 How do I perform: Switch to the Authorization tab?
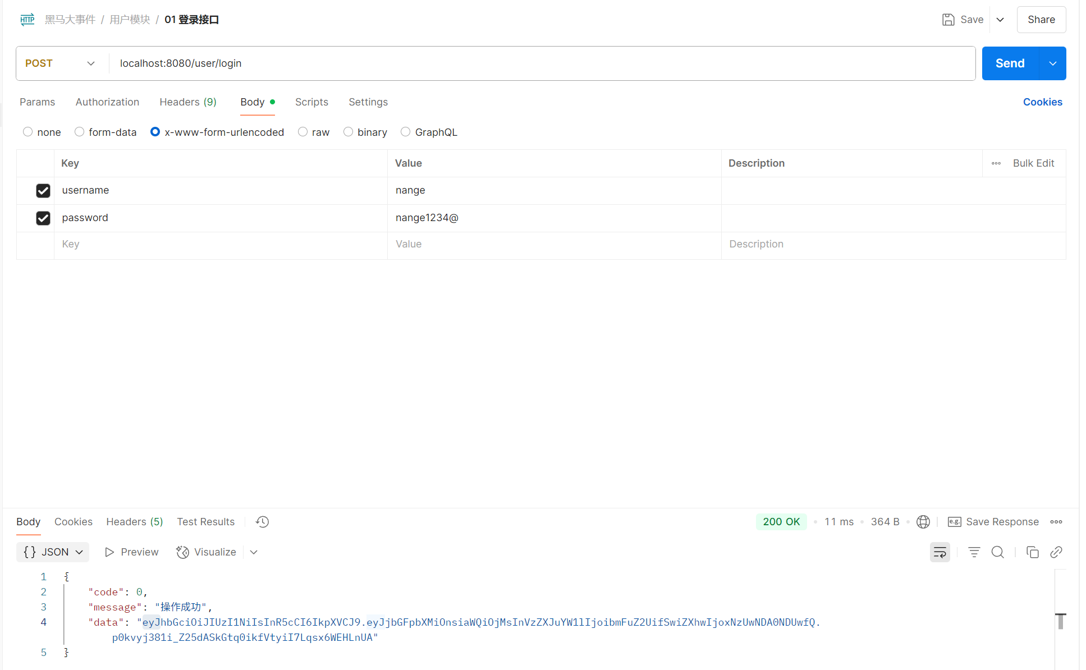107,102
